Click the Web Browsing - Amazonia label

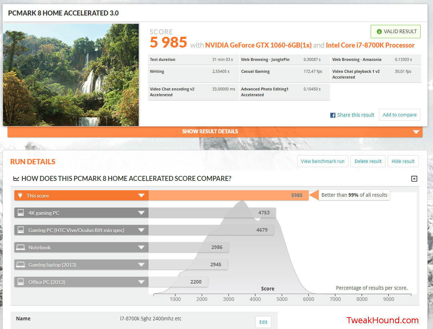357,59
